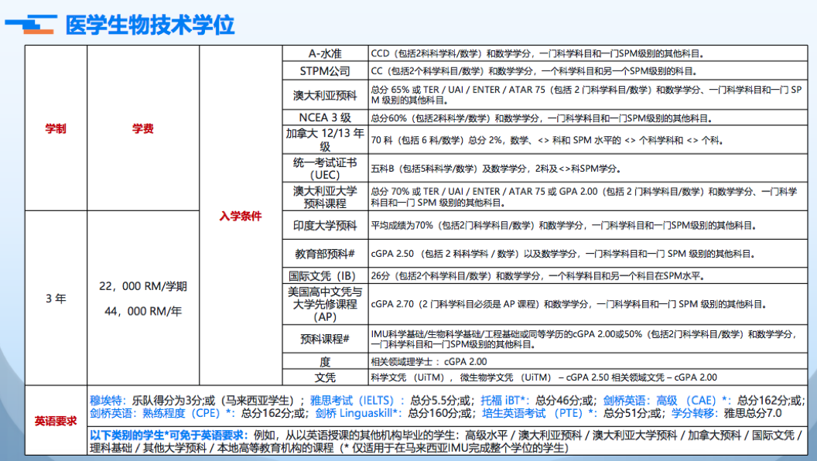
Task: Click the NCEA 3 级 row label
Action: pos(325,118)
